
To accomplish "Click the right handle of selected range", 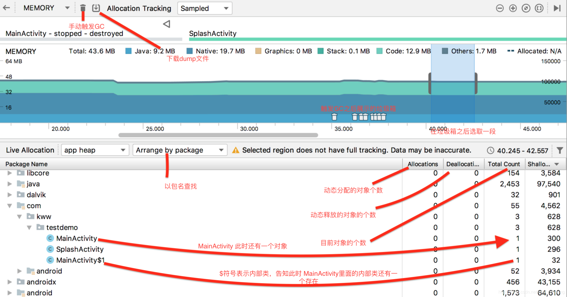I will pos(476,83).
